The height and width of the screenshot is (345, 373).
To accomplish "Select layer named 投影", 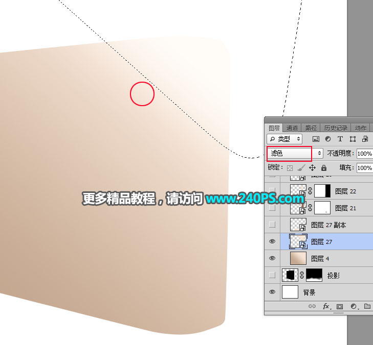I will click(333, 276).
